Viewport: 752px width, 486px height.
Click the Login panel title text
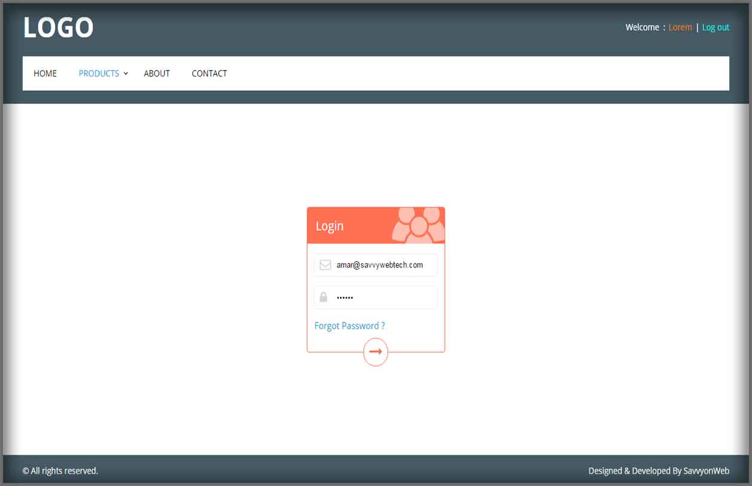329,226
